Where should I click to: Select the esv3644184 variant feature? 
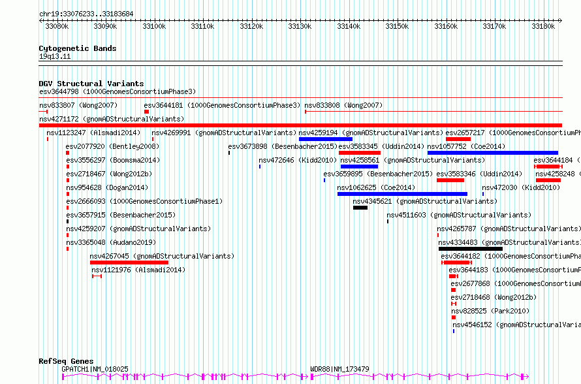coord(548,167)
